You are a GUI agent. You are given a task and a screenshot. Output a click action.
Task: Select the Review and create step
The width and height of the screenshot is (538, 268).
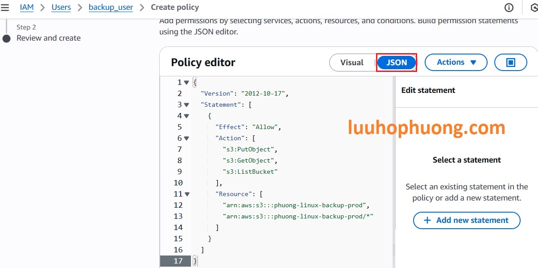49,38
